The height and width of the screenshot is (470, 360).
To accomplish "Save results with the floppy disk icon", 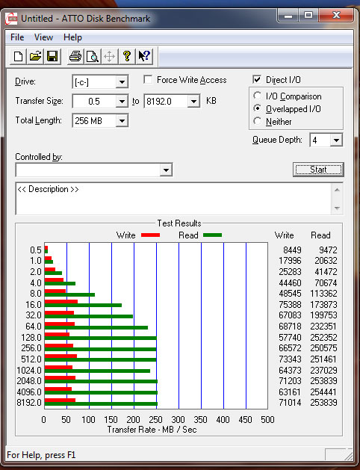I will (x=52, y=56).
